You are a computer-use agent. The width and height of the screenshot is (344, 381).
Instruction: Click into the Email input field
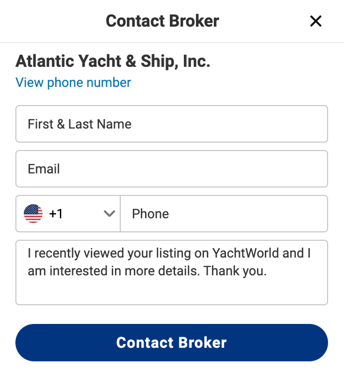point(172,169)
